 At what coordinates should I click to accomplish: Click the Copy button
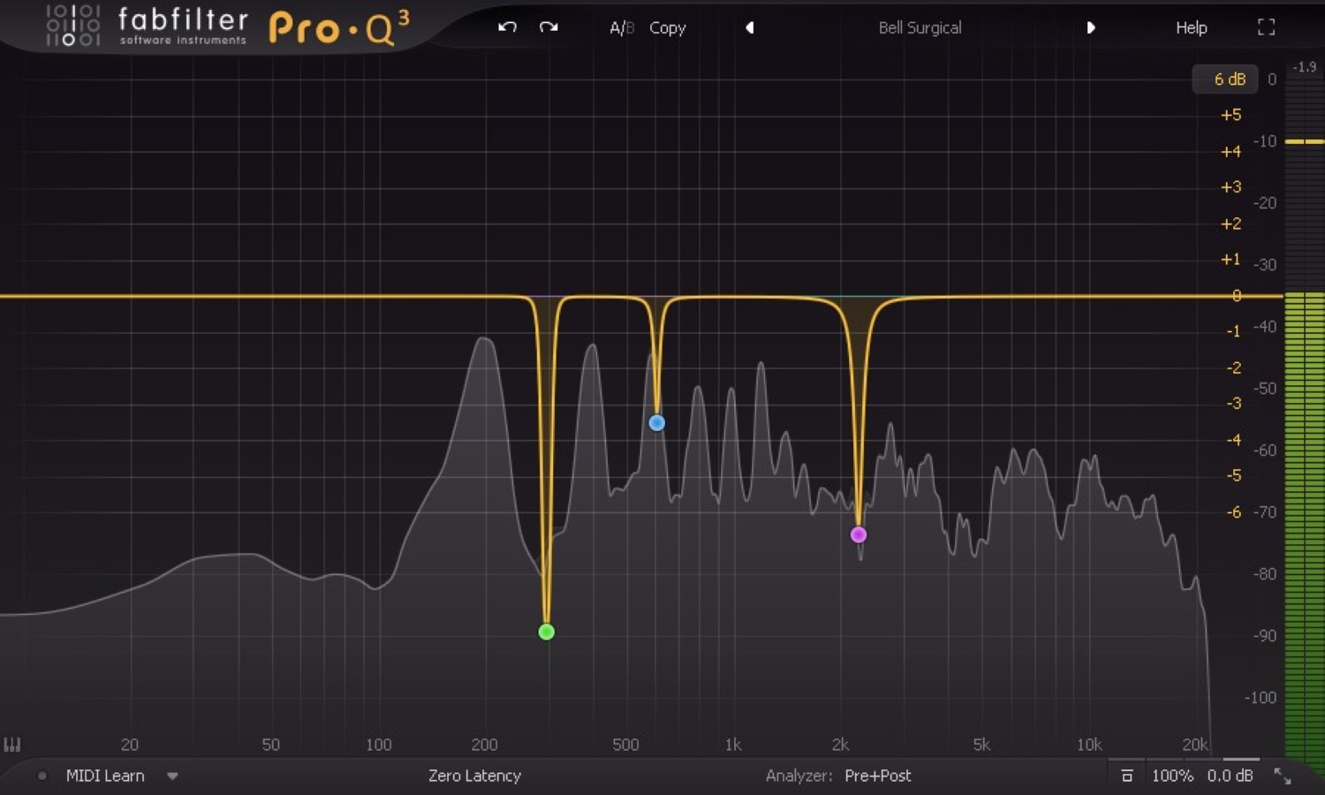[667, 27]
